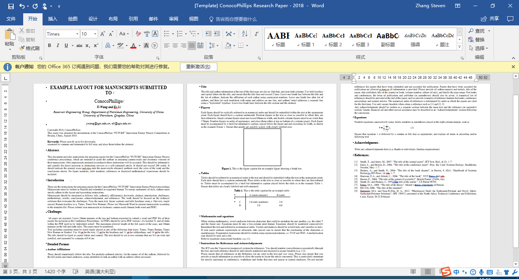Viewport: 519px width, 279px height.
Task: Open the 插入 (Insert) ribbon tab
Action: (x=52, y=19)
